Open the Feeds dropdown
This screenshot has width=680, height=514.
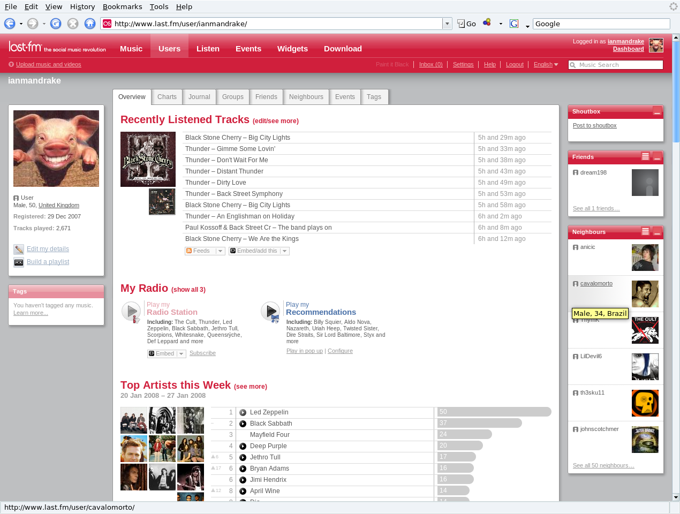(x=220, y=251)
